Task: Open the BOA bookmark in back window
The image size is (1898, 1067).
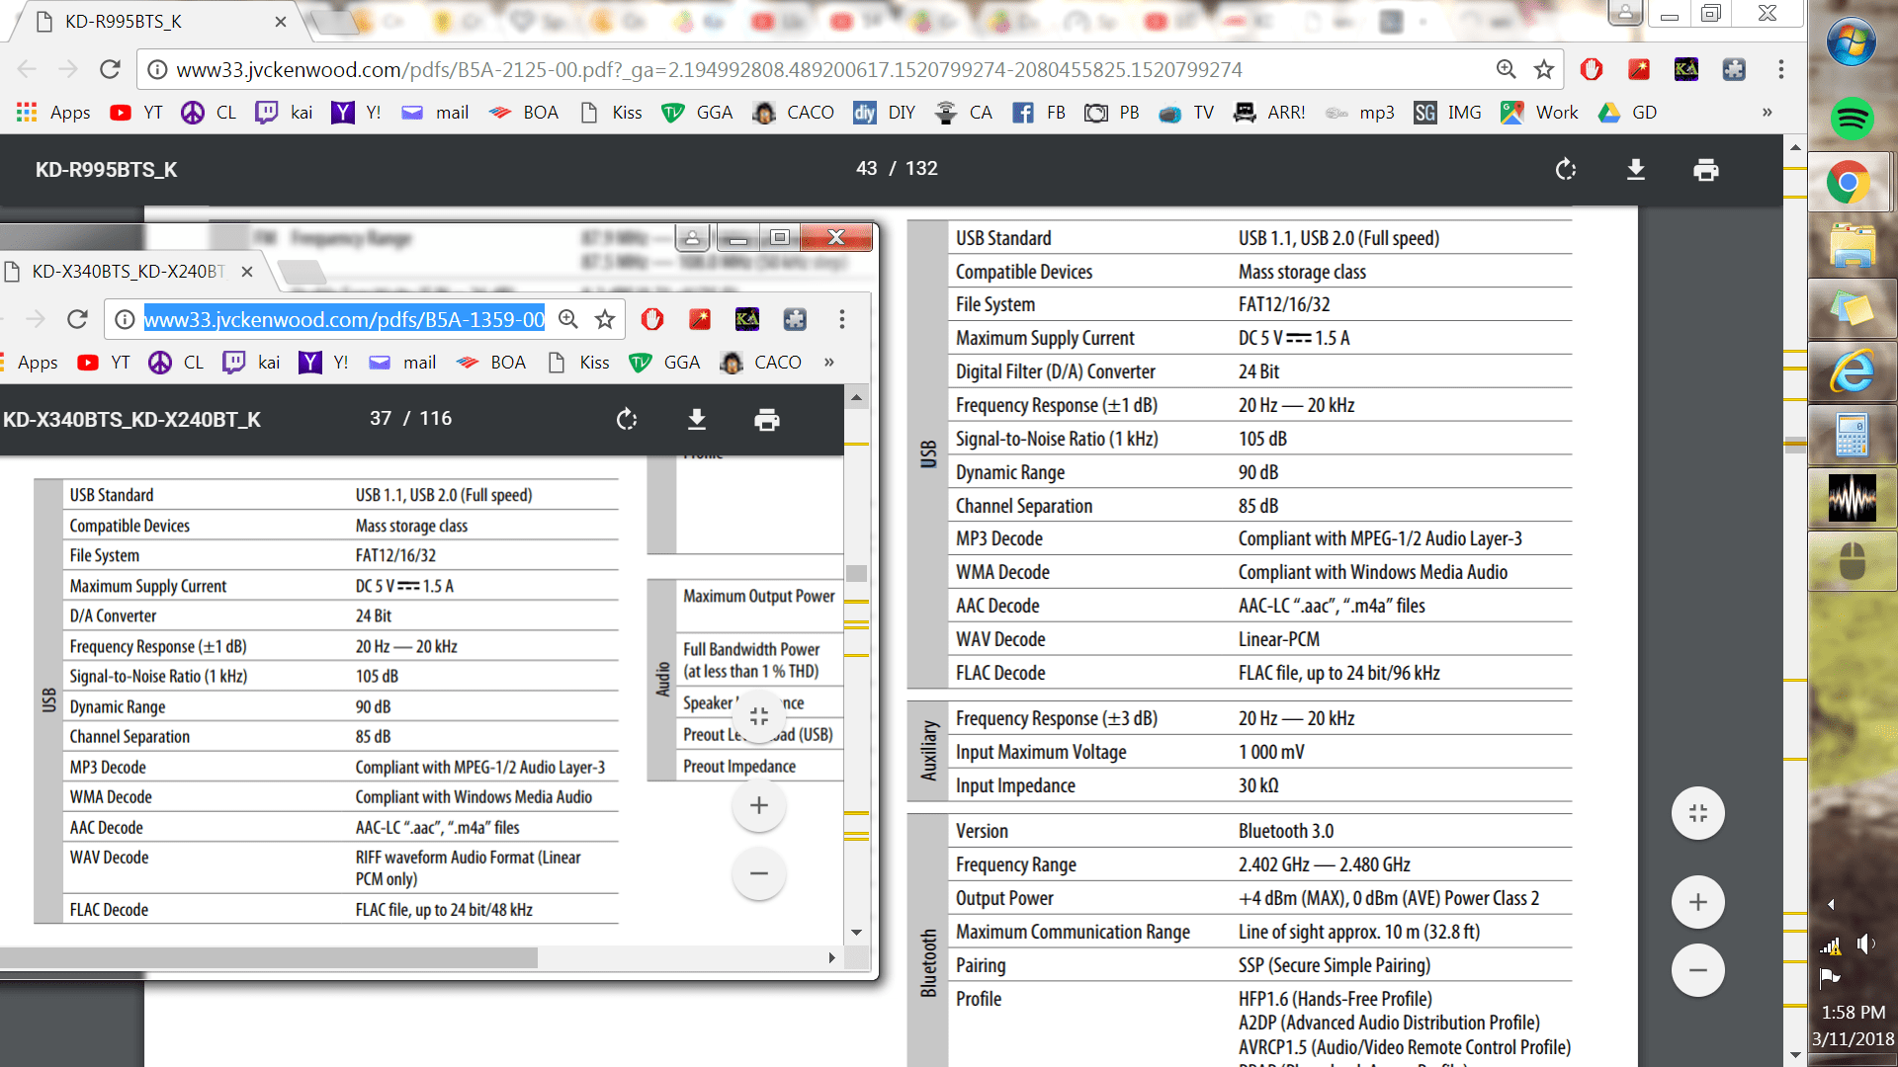Action: (524, 113)
